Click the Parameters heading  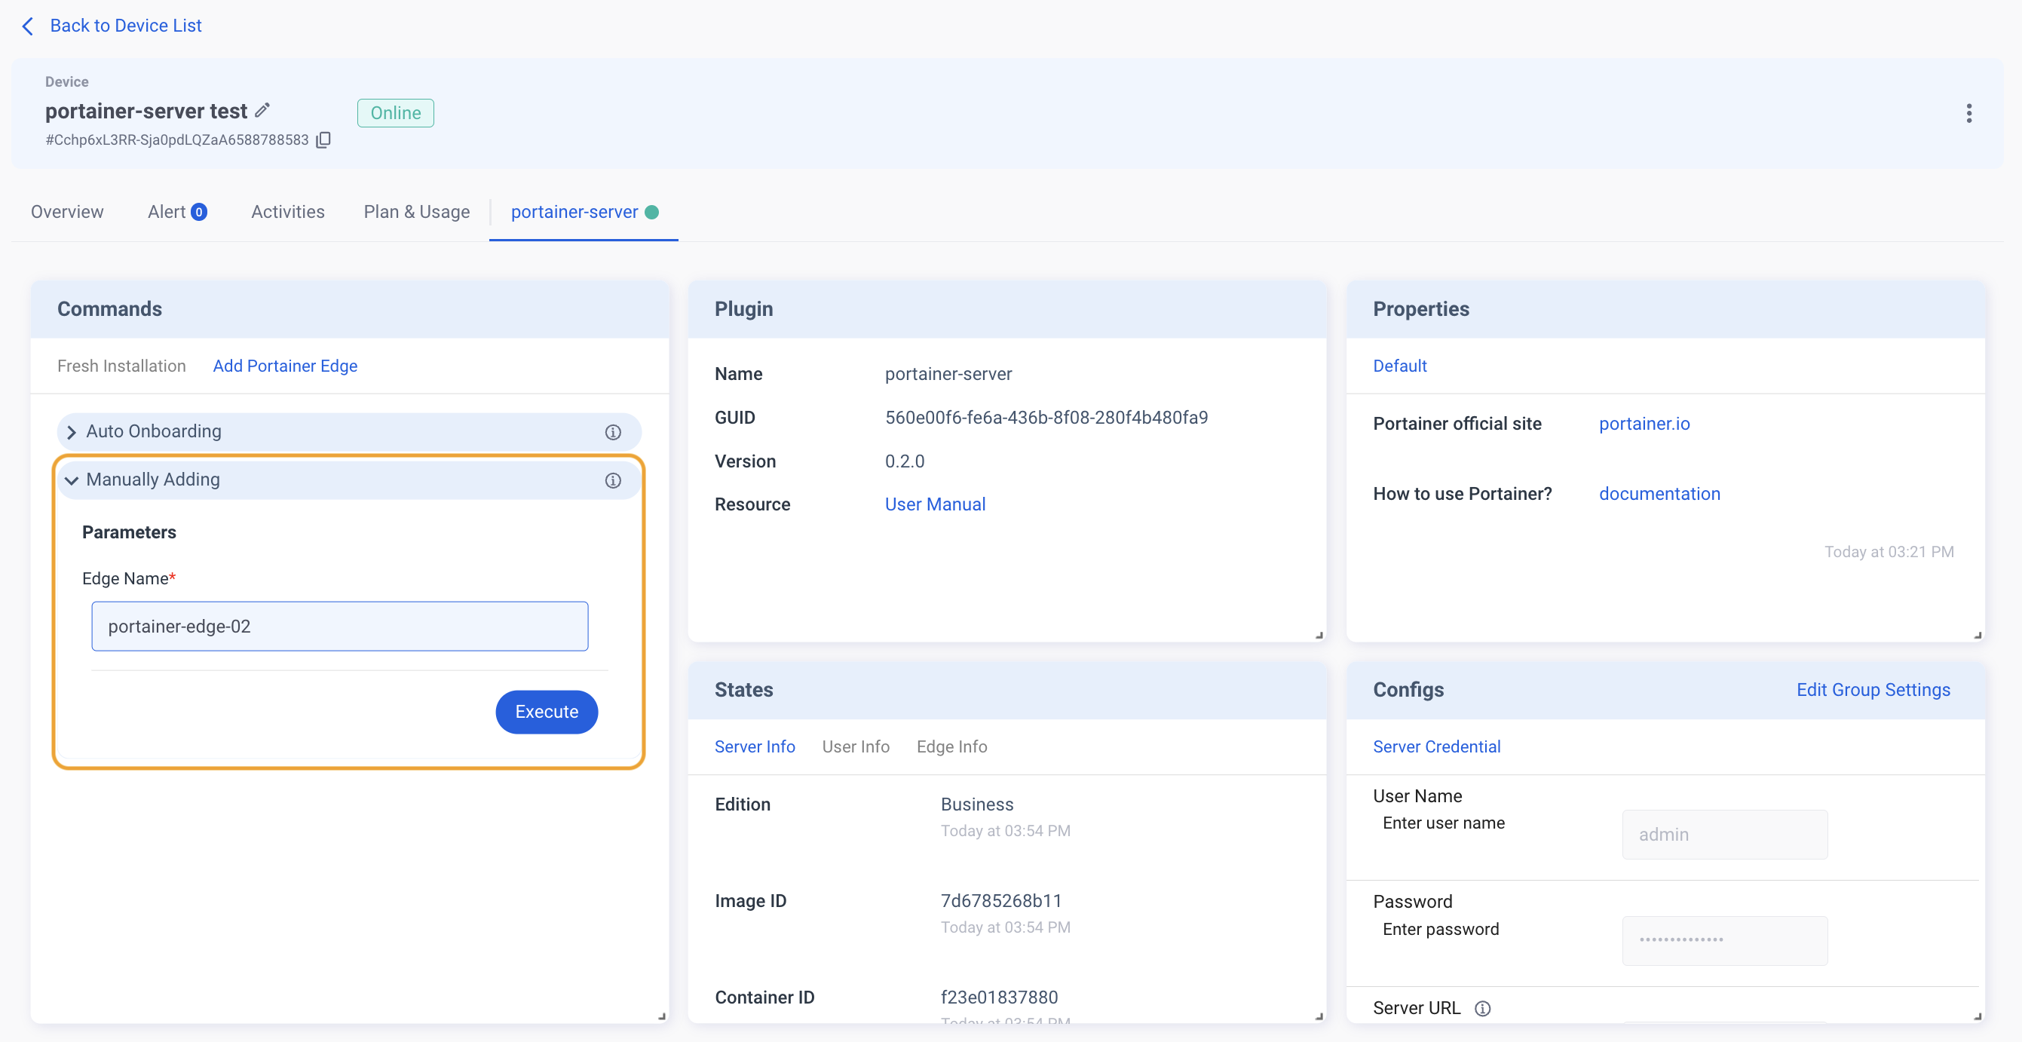[129, 533]
